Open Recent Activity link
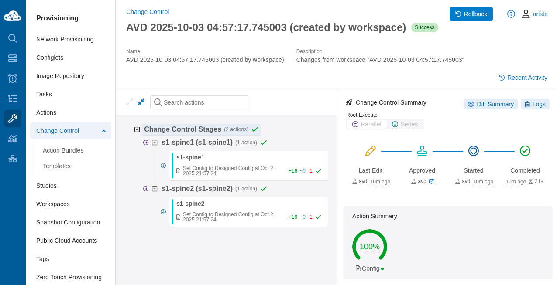Screen dimensions: 557x285 tap(523, 78)
